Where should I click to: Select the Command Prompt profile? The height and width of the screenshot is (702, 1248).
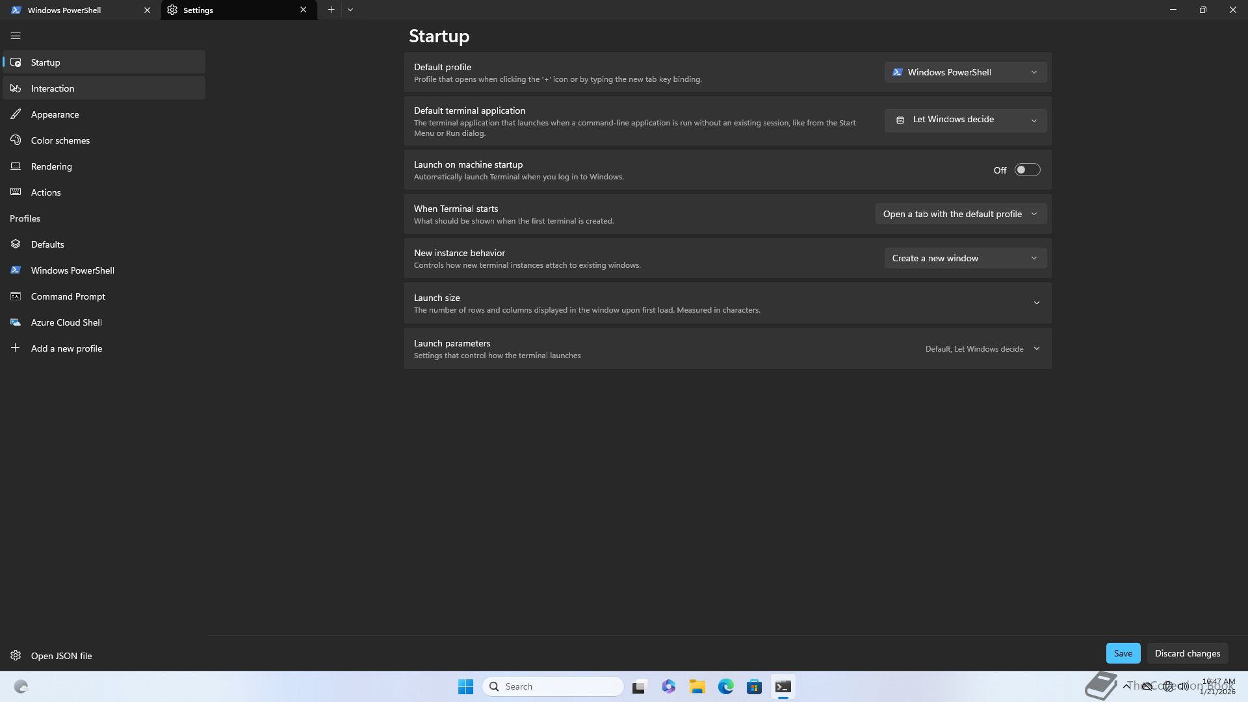68,296
